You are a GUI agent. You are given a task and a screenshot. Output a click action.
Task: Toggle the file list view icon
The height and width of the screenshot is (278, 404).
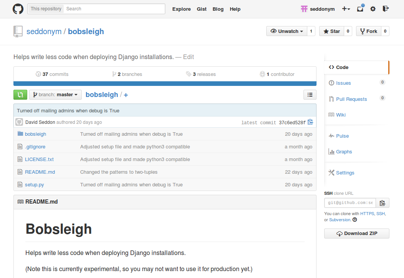pos(310,95)
